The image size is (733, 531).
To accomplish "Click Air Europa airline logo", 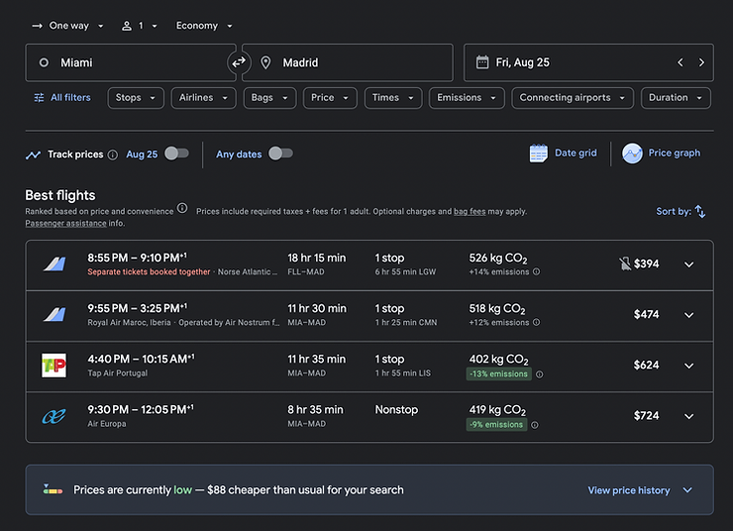I will tap(53, 416).
